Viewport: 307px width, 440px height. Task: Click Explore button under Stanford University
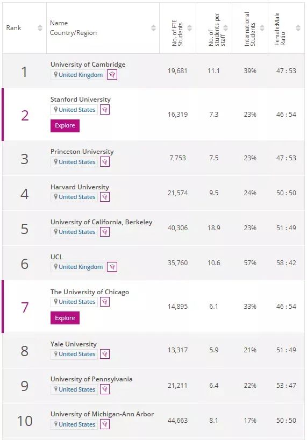point(65,126)
